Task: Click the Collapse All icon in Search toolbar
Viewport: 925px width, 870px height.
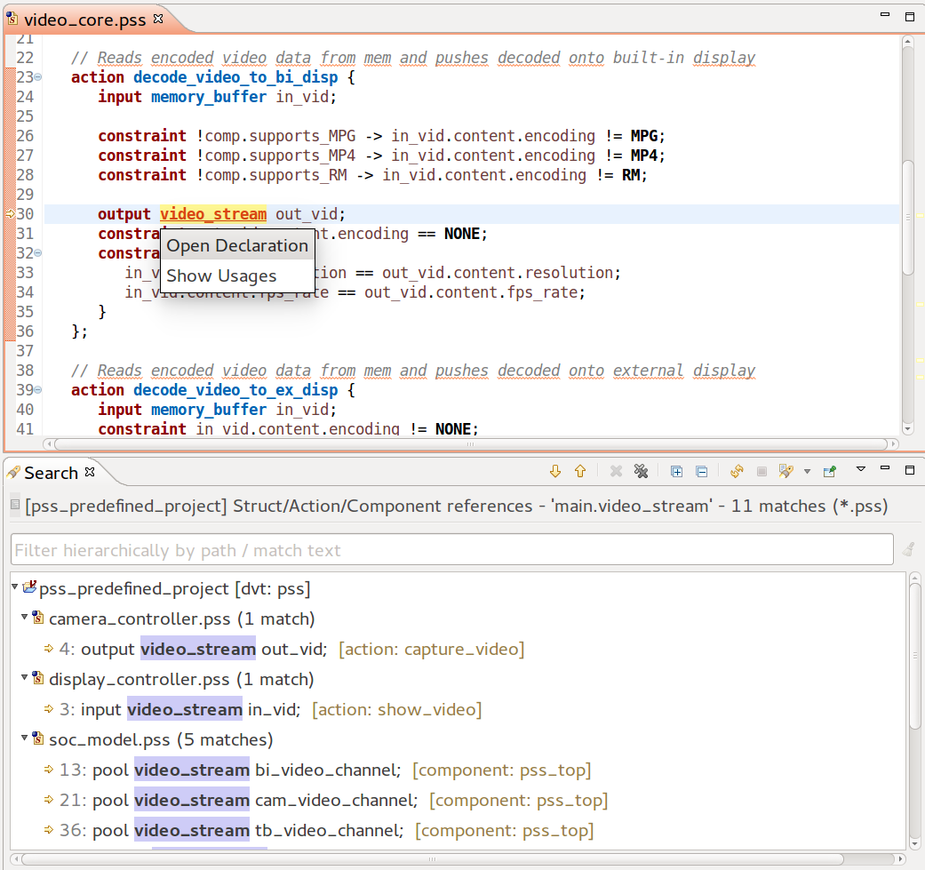Action: [x=701, y=472]
